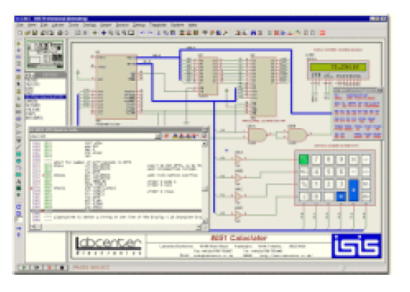Start simulation with the green play button

[24, 267]
